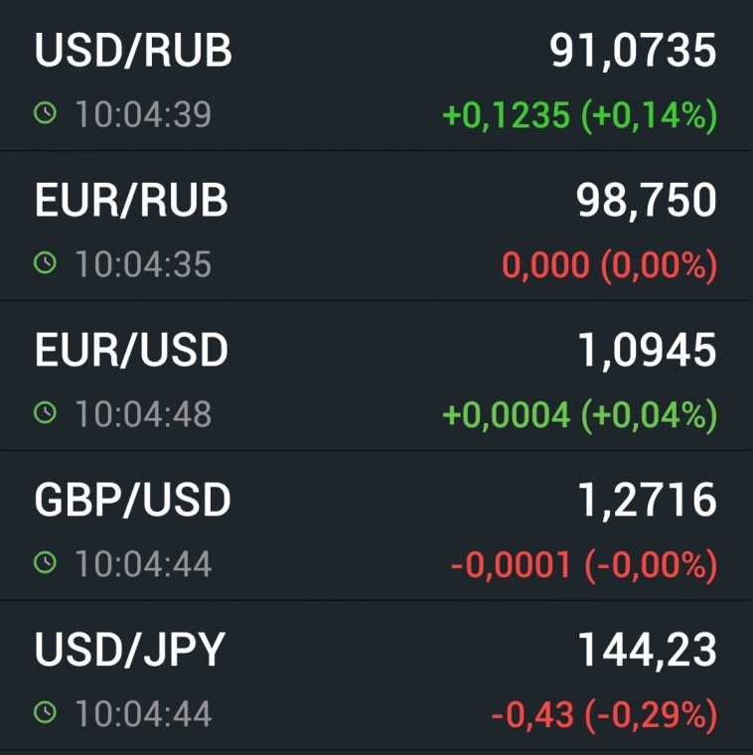
Task: Open the EUR/RUB currency pair
Action: click(131, 201)
